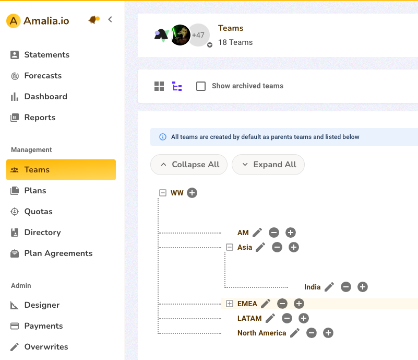
Task: Open the Plans section
Action: 61,191
